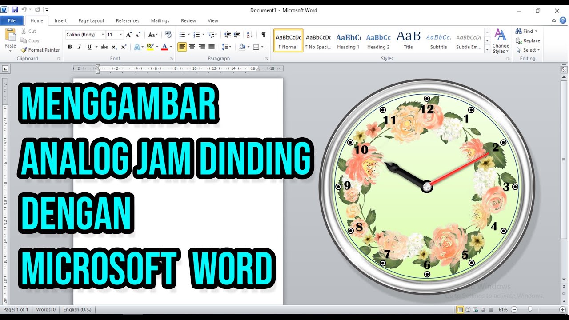Click the zoom in plus button
The height and width of the screenshot is (320, 569).
[563, 309]
